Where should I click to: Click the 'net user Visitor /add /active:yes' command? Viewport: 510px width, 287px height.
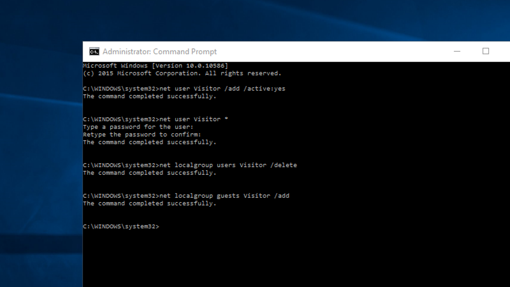coord(222,89)
